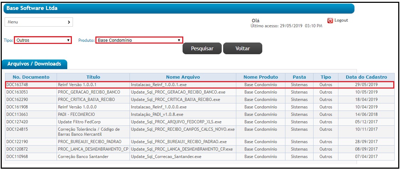The image size is (400, 169).
Task: Click the file Update_Sql_PROC_BUREAUX_RECIBO_PADRAO.exe
Action: coord(179,142)
